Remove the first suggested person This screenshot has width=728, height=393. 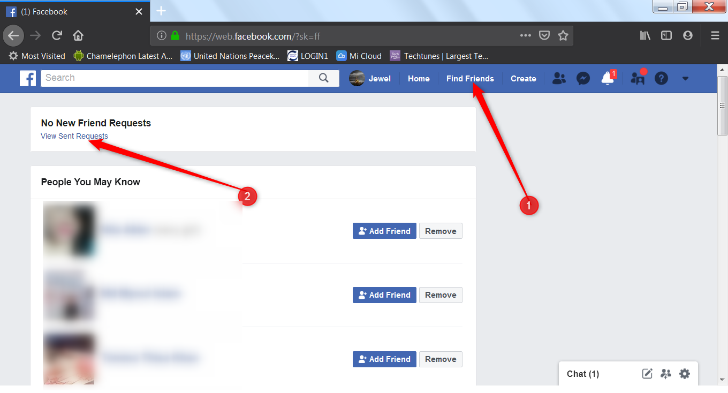(441, 231)
